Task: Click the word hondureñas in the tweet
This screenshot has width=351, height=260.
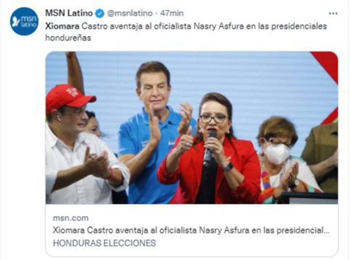Action: click(x=68, y=38)
